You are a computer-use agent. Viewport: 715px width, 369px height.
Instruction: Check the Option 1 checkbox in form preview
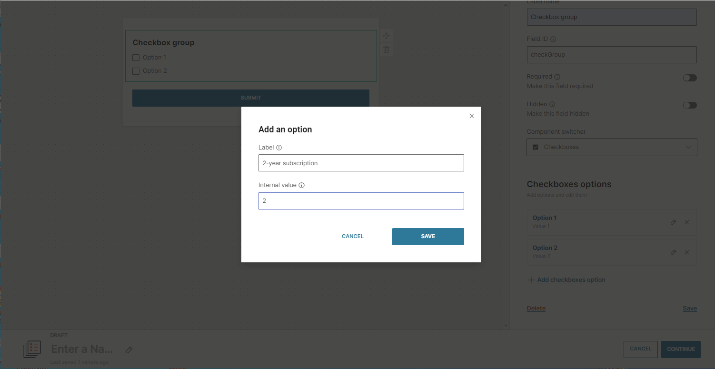pyautogui.click(x=136, y=58)
